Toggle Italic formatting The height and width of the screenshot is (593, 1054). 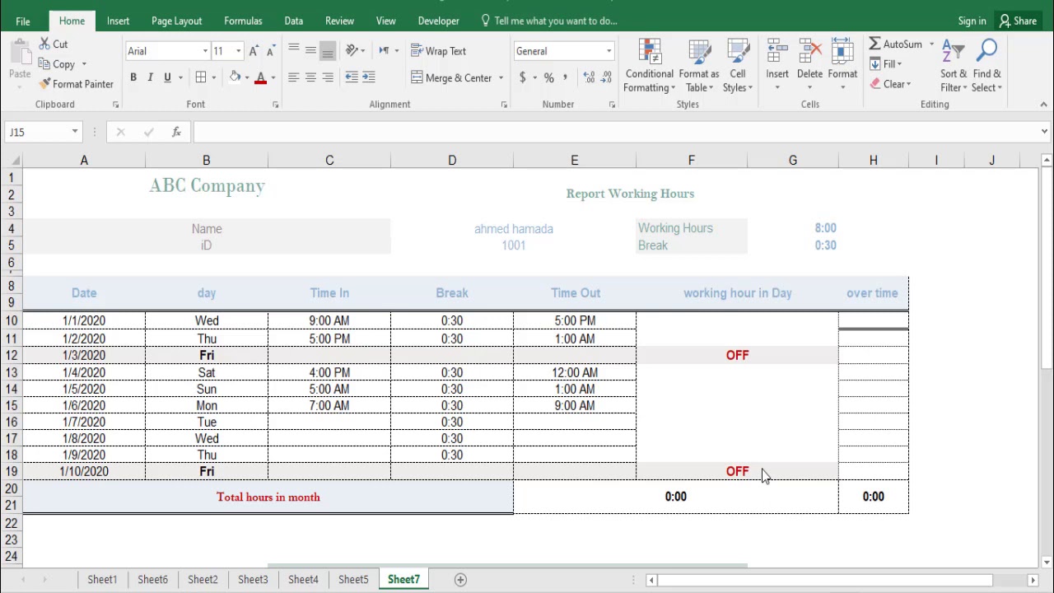(x=150, y=77)
